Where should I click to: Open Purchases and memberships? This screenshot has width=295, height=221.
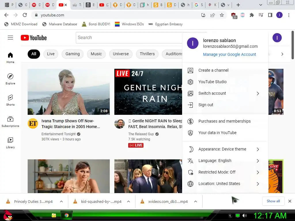click(x=225, y=121)
